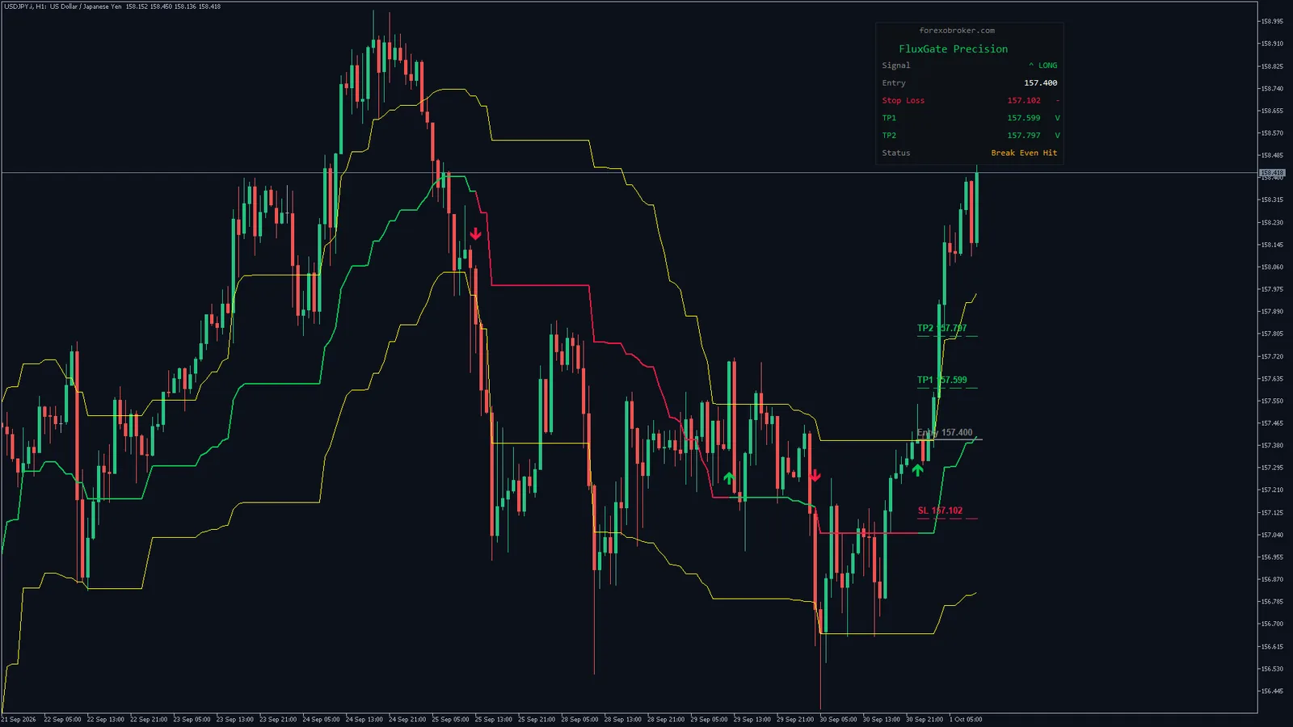Click the 'Break Even Hit' status text

1024,153
